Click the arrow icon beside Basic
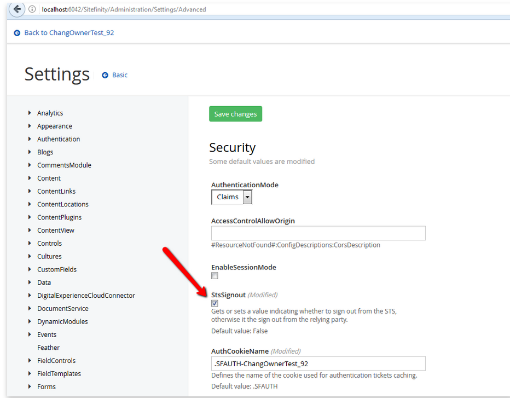510x398 pixels. [x=105, y=75]
